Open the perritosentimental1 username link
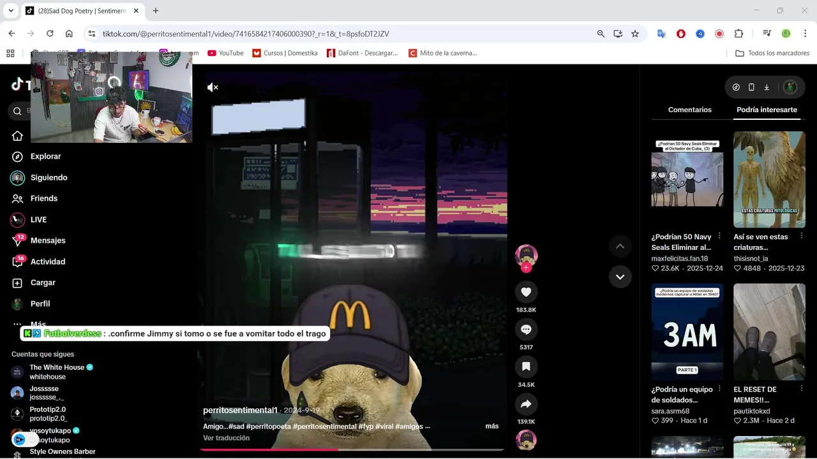Screen dimensions: 817x459 (240, 410)
